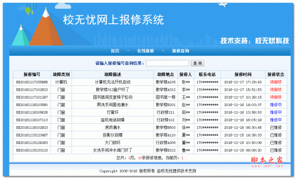This screenshot has height=179, width=296.
Task: Click timestamp 2016-11-16 13:59:53
Action: (243, 112)
